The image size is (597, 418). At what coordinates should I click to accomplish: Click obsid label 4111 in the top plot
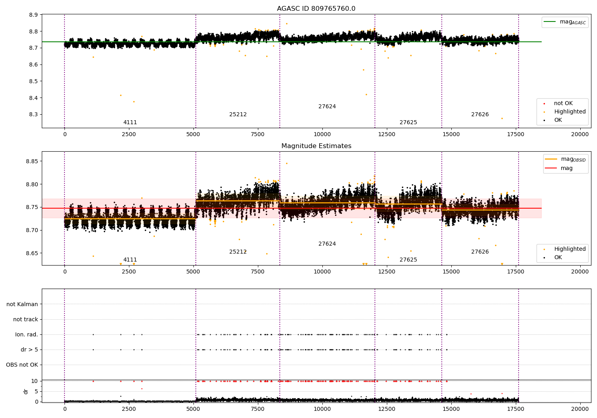(130, 123)
